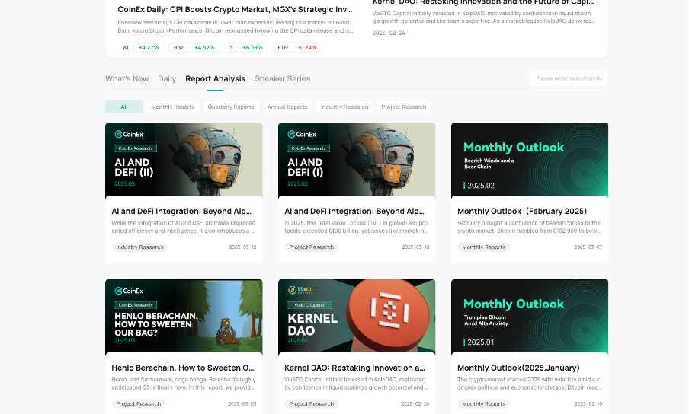Click the ETH -0.24% ticker tag
This screenshot has width=689, height=414.
click(x=297, y=47)
